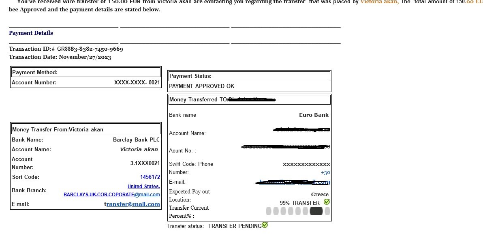Click the Swift Code xxxxxxxxxxxxx value
The image size is (483, 234).
point(306,164)
